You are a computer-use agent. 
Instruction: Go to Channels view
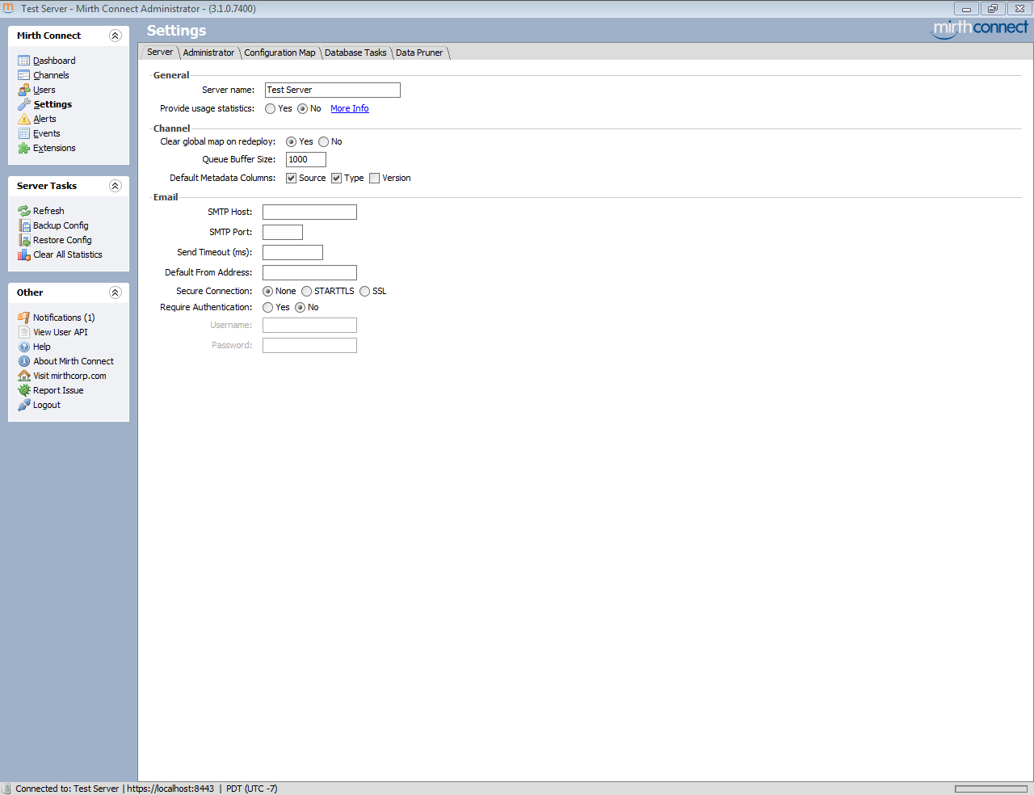point(51,75)
